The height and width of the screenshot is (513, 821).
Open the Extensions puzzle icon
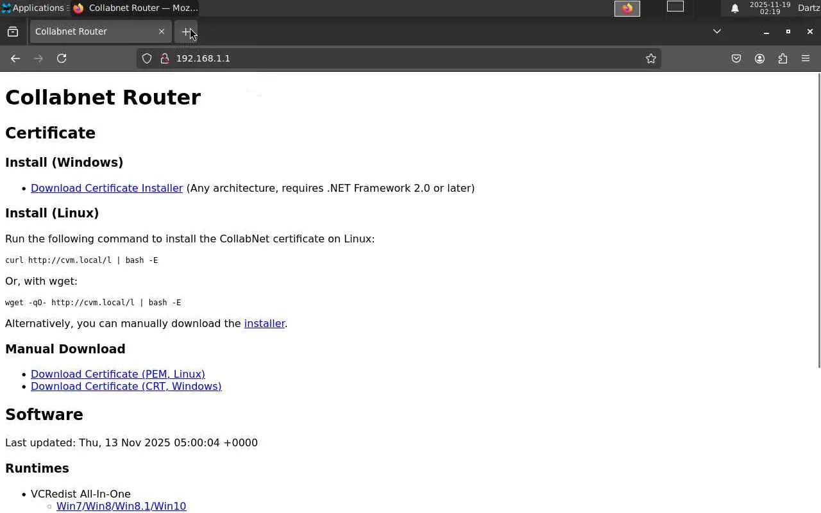[783, 58]
